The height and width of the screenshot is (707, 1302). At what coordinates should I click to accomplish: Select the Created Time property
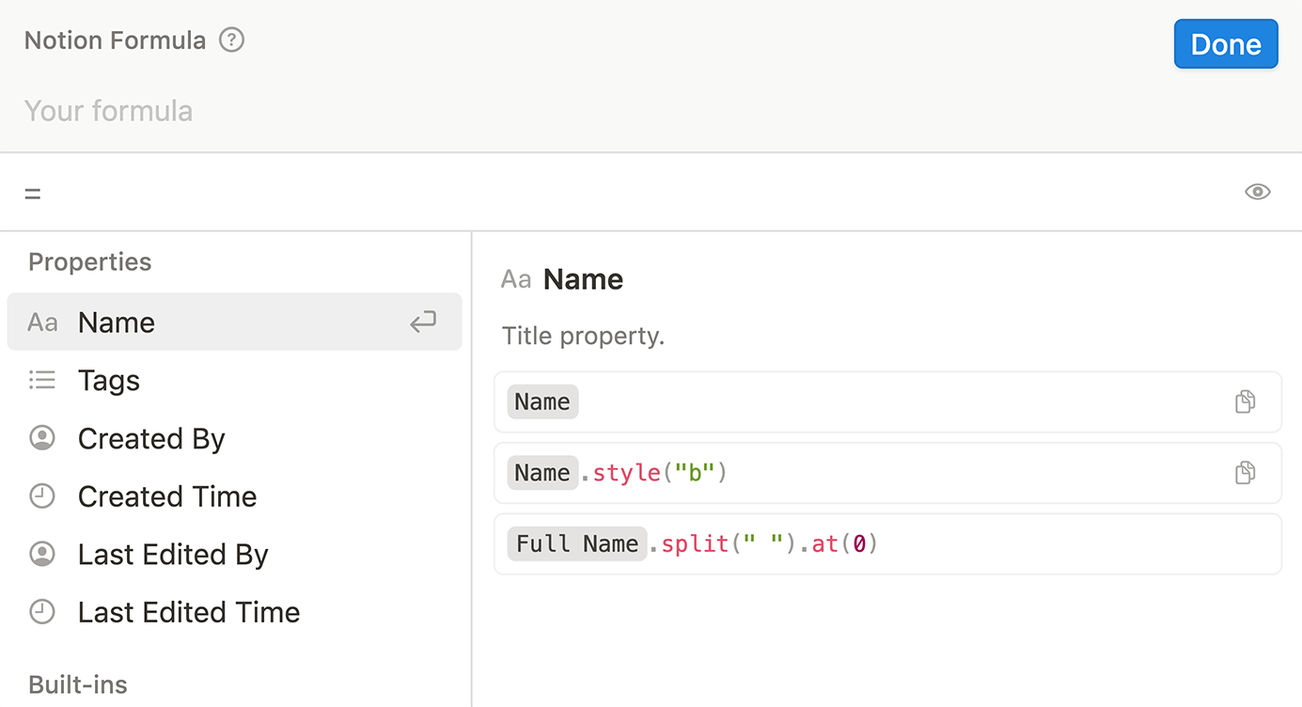click(x=234, y=496)
